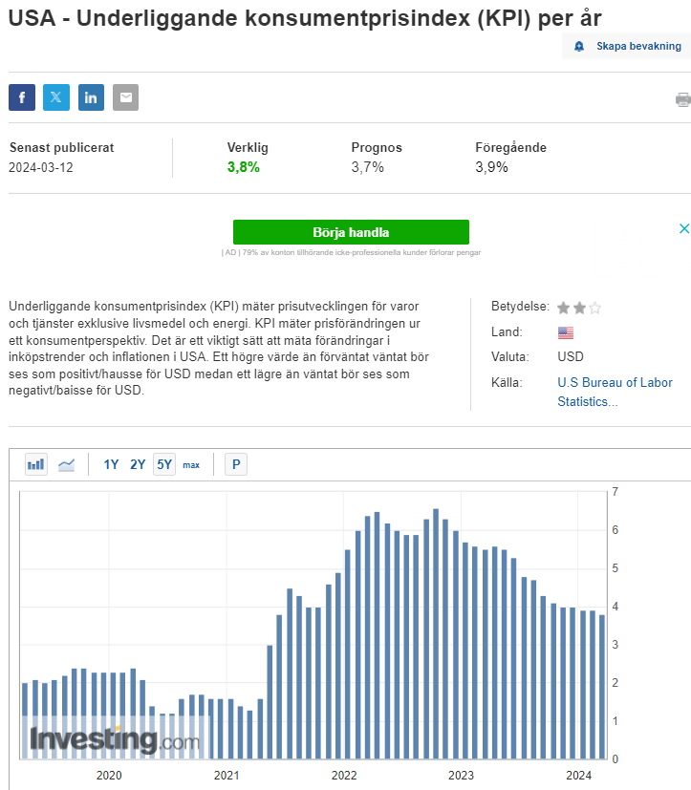Screen dimensions: 691x790
Task: Show the max time range
Action: 191,465
